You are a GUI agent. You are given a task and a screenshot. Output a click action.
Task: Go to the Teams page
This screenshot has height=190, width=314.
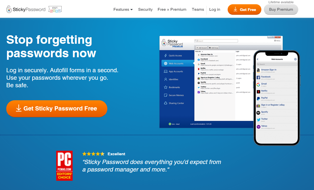(198, 9)
